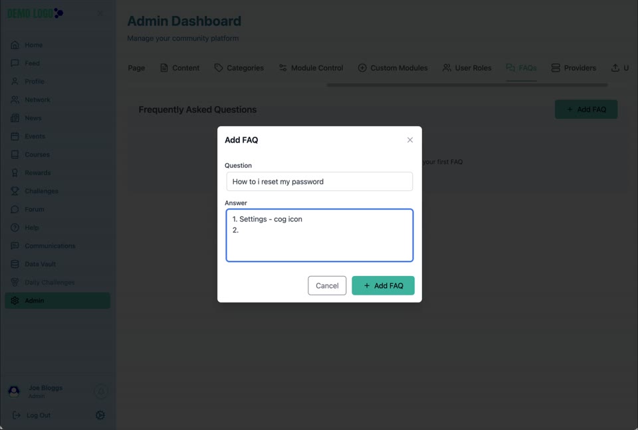The image size is (638, 430).
Task: Click the Network people icon
Action: coord(15,100)
